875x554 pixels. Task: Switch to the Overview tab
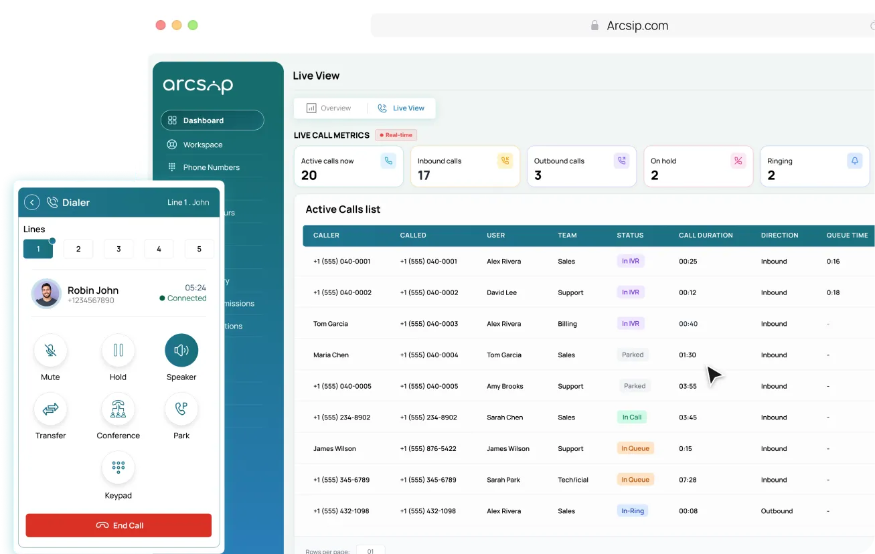pyautogui.click(x=329, y=108)
